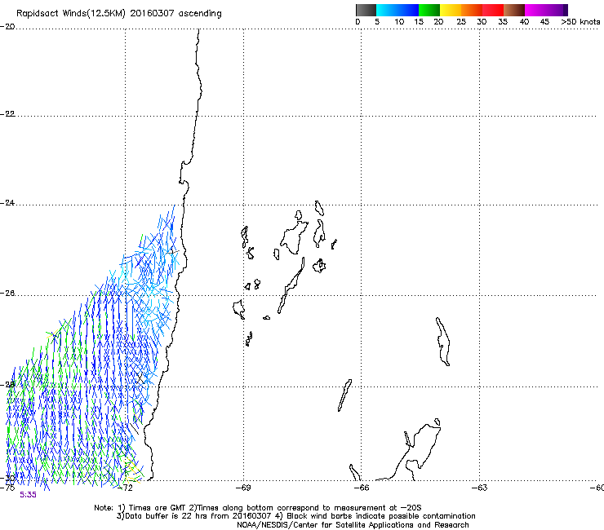
Task: Click the '-66' longitude axis label
Action: [x=362, y=488]
